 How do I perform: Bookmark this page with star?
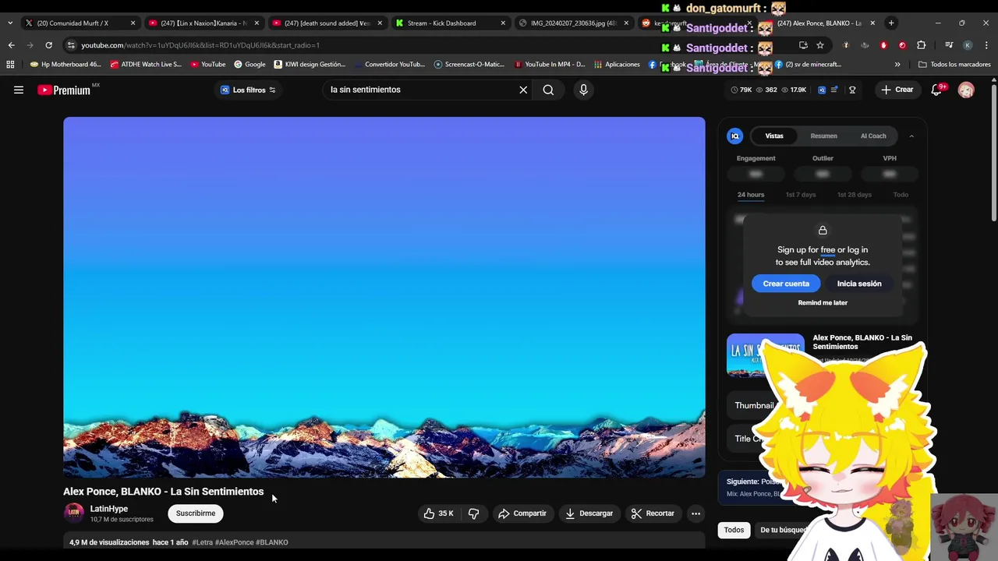coord(820,45)
